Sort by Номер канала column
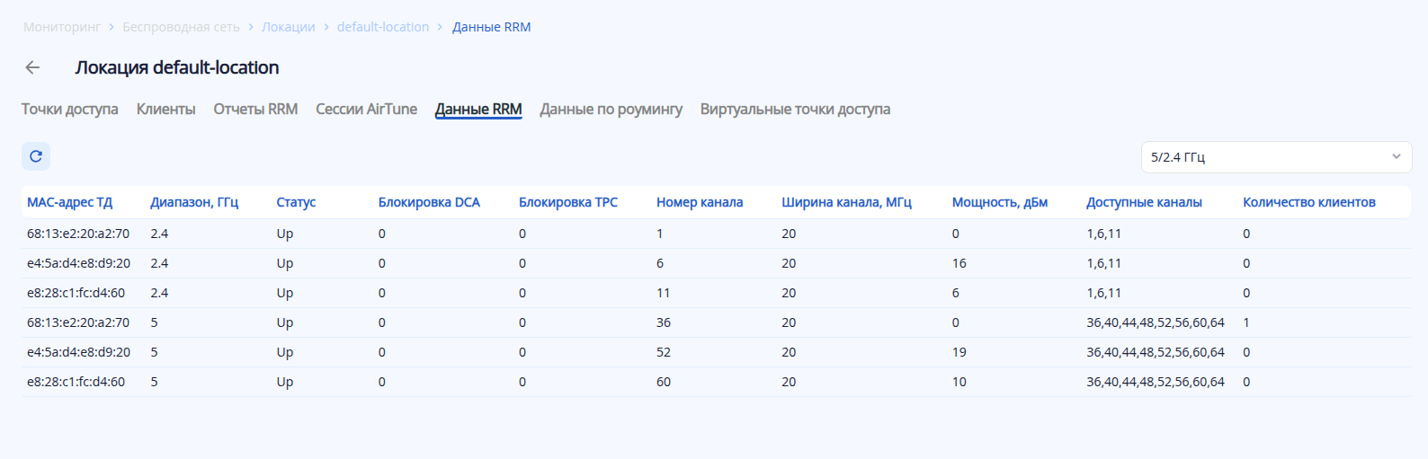Viewport: 1428px width, 459px height. (700, 202)
